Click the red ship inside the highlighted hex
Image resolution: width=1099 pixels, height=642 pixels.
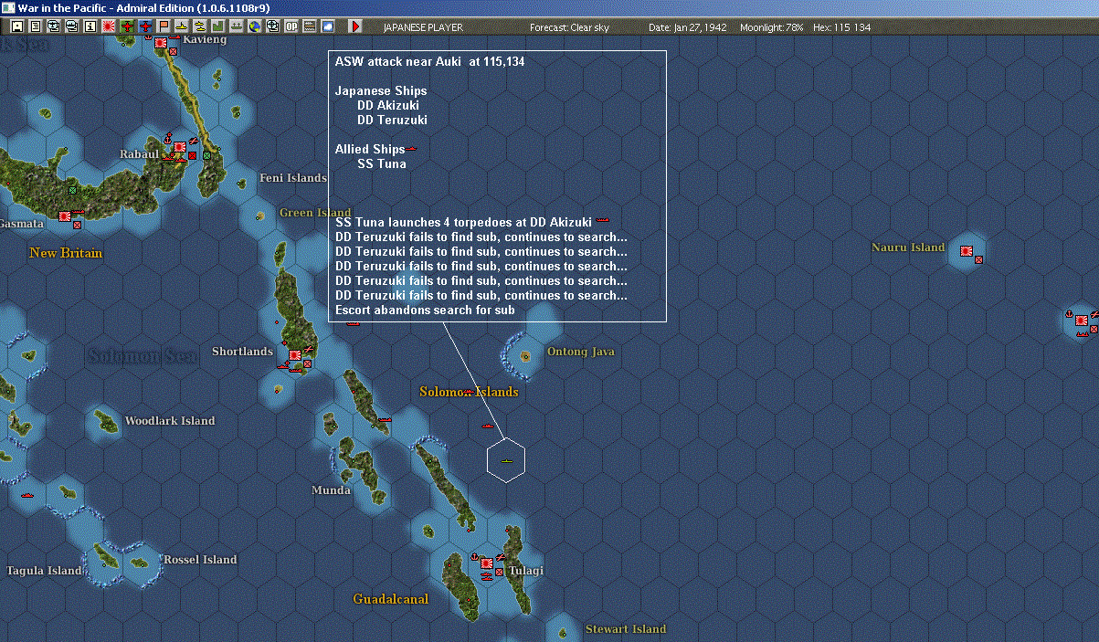505,462
